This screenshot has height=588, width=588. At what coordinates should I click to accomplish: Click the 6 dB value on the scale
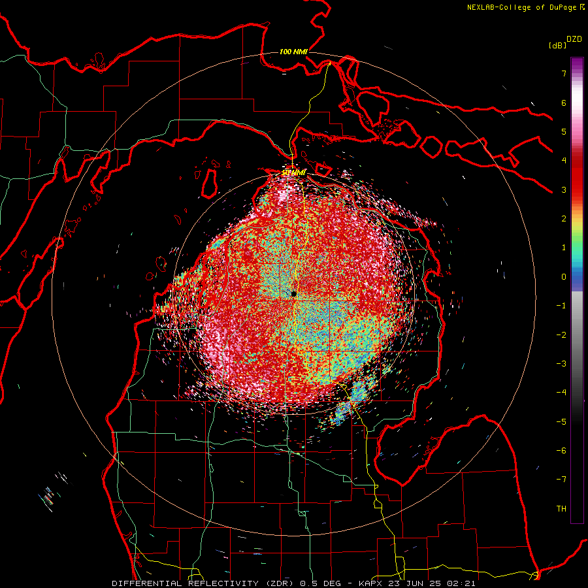564,103
